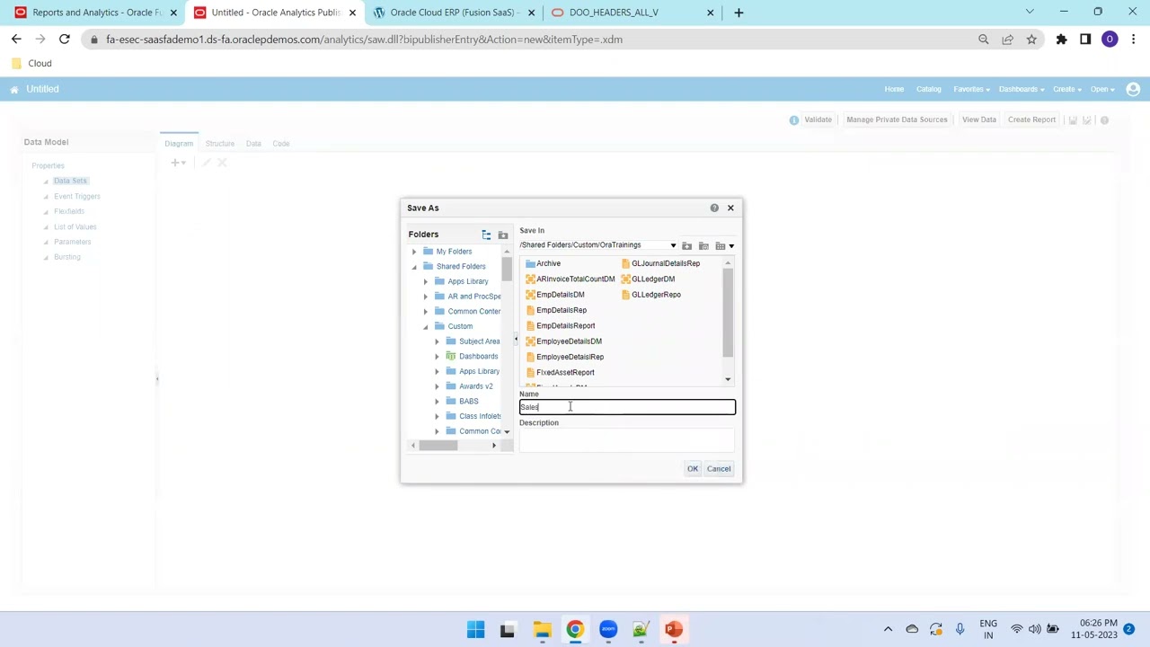Open PowerPoint from taskbar
This screenshot has width=1150, height=647.
(x=674, y=630)
